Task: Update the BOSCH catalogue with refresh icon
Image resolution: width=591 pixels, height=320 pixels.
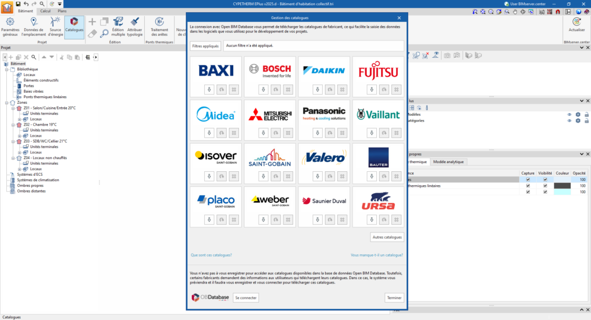Action: pos(275,89)
